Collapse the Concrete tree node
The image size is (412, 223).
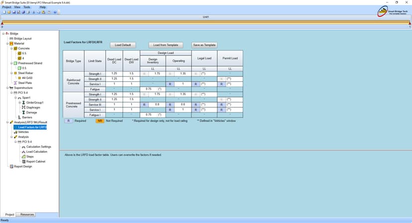pyautogui.click(x=11, y=49)
